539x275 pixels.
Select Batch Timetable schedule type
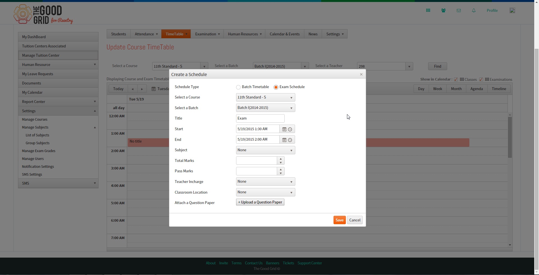coord(238,87)
